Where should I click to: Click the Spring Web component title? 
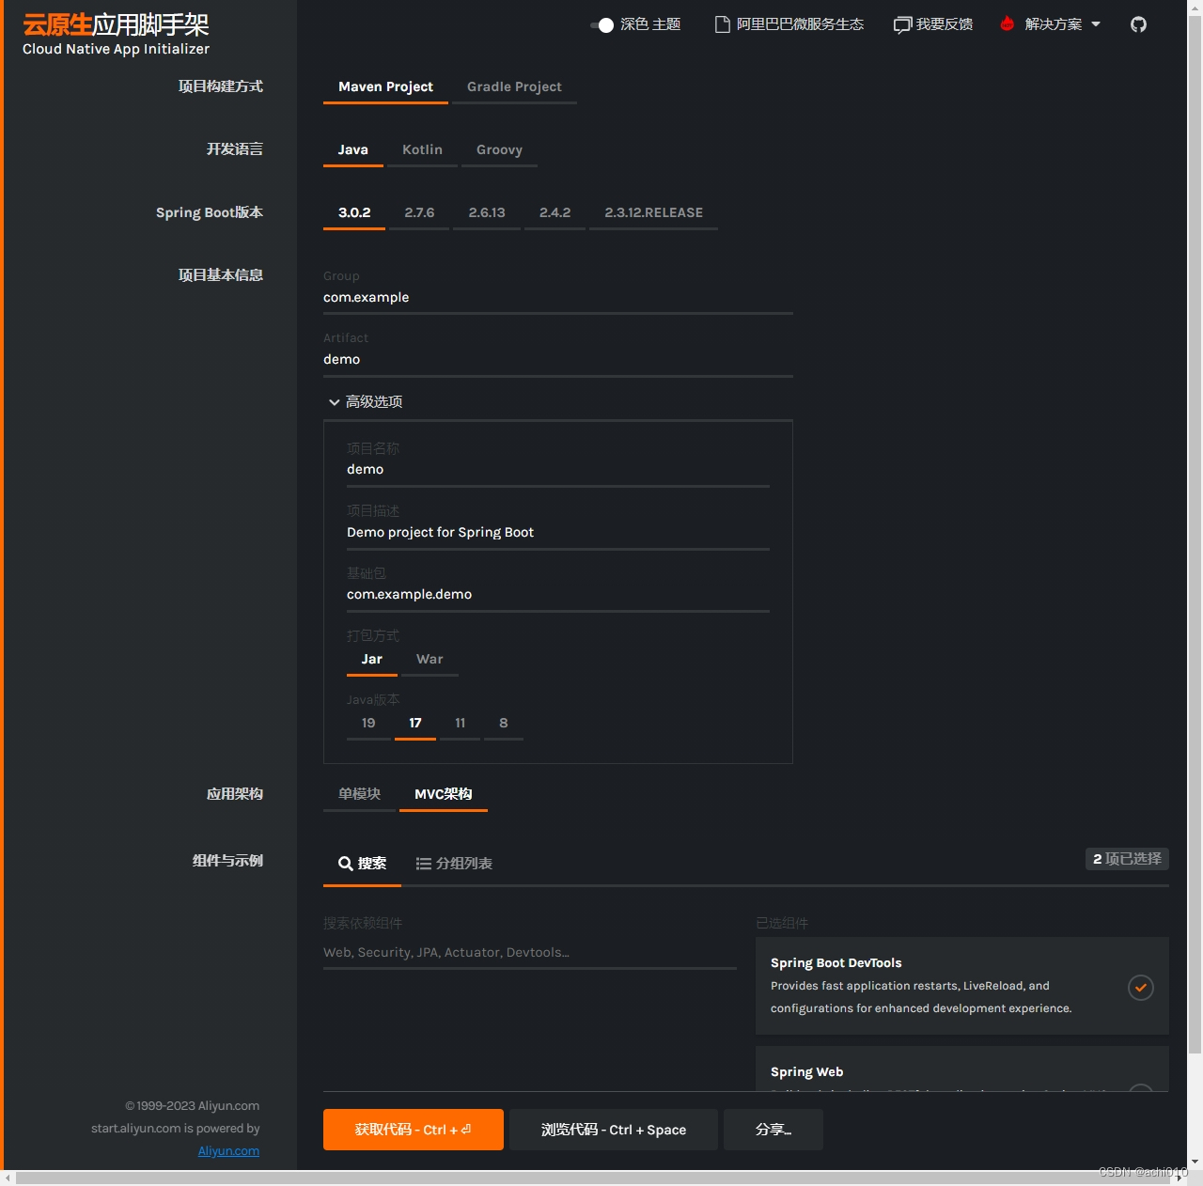pyautogui.click(x=806, y=1072)
